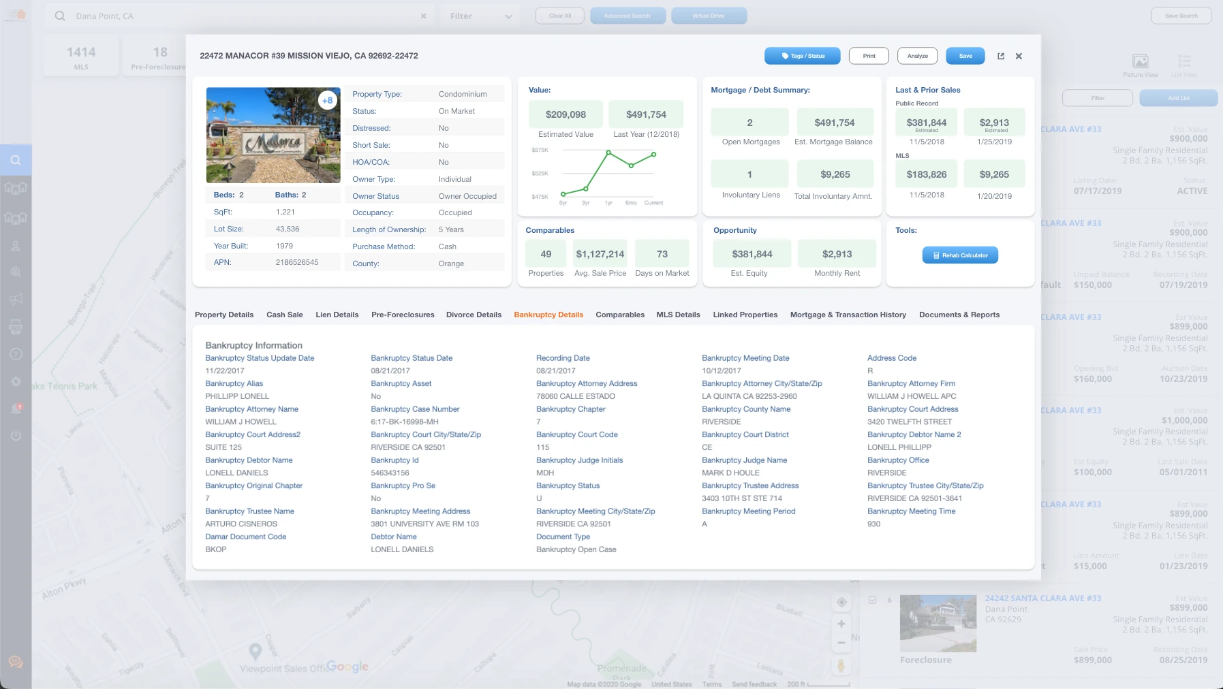
Task: Click the map pin near Viewpoint Sales Office
Action: pyautogui.click(x=255, y=652)
